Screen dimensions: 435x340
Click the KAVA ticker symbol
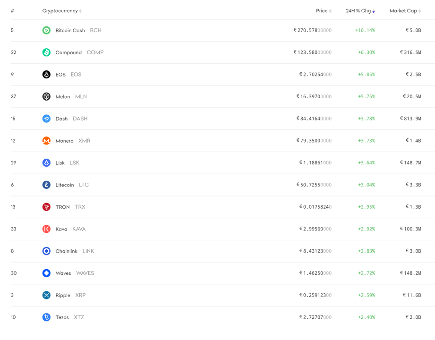pyautogui.click(x=79, y=229)
